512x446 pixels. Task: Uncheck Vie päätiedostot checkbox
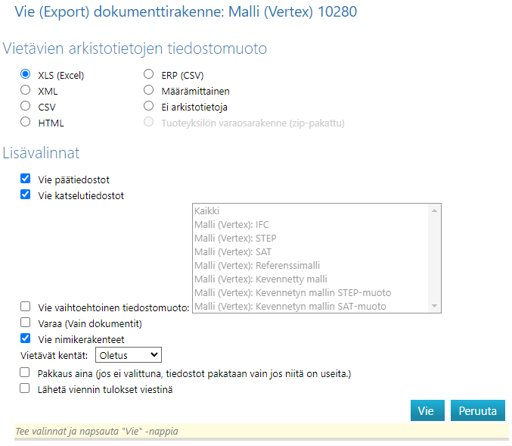26,179
